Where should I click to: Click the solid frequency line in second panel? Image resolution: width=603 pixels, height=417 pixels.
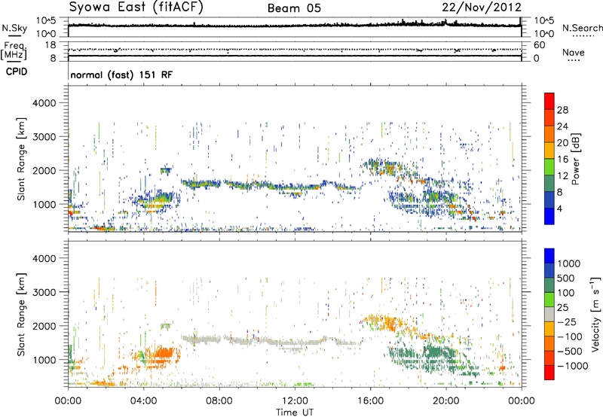pyautogui.click(x=295, y=56)
